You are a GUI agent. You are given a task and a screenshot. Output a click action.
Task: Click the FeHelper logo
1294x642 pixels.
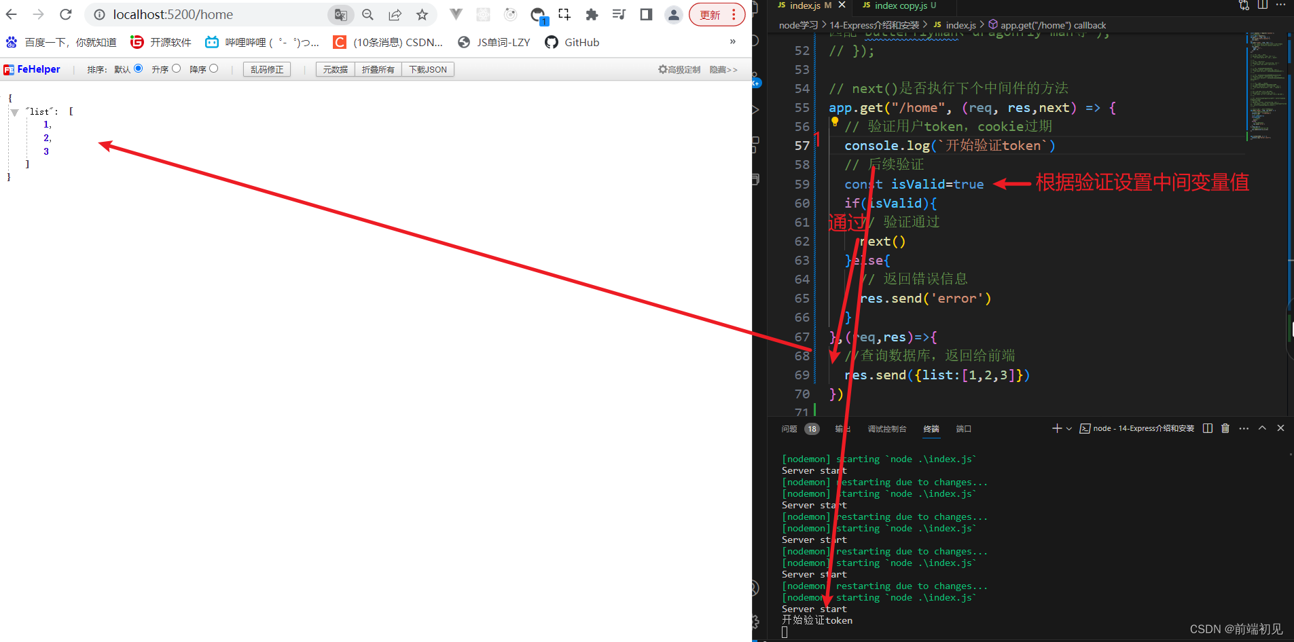pos(32,69)
